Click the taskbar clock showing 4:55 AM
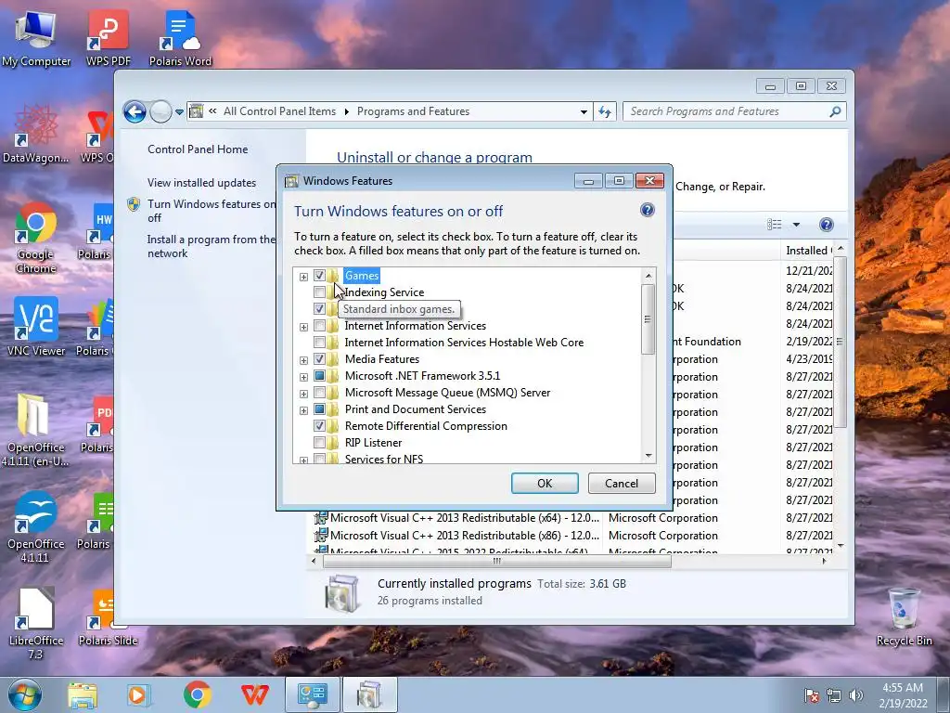 pos(903,695)
